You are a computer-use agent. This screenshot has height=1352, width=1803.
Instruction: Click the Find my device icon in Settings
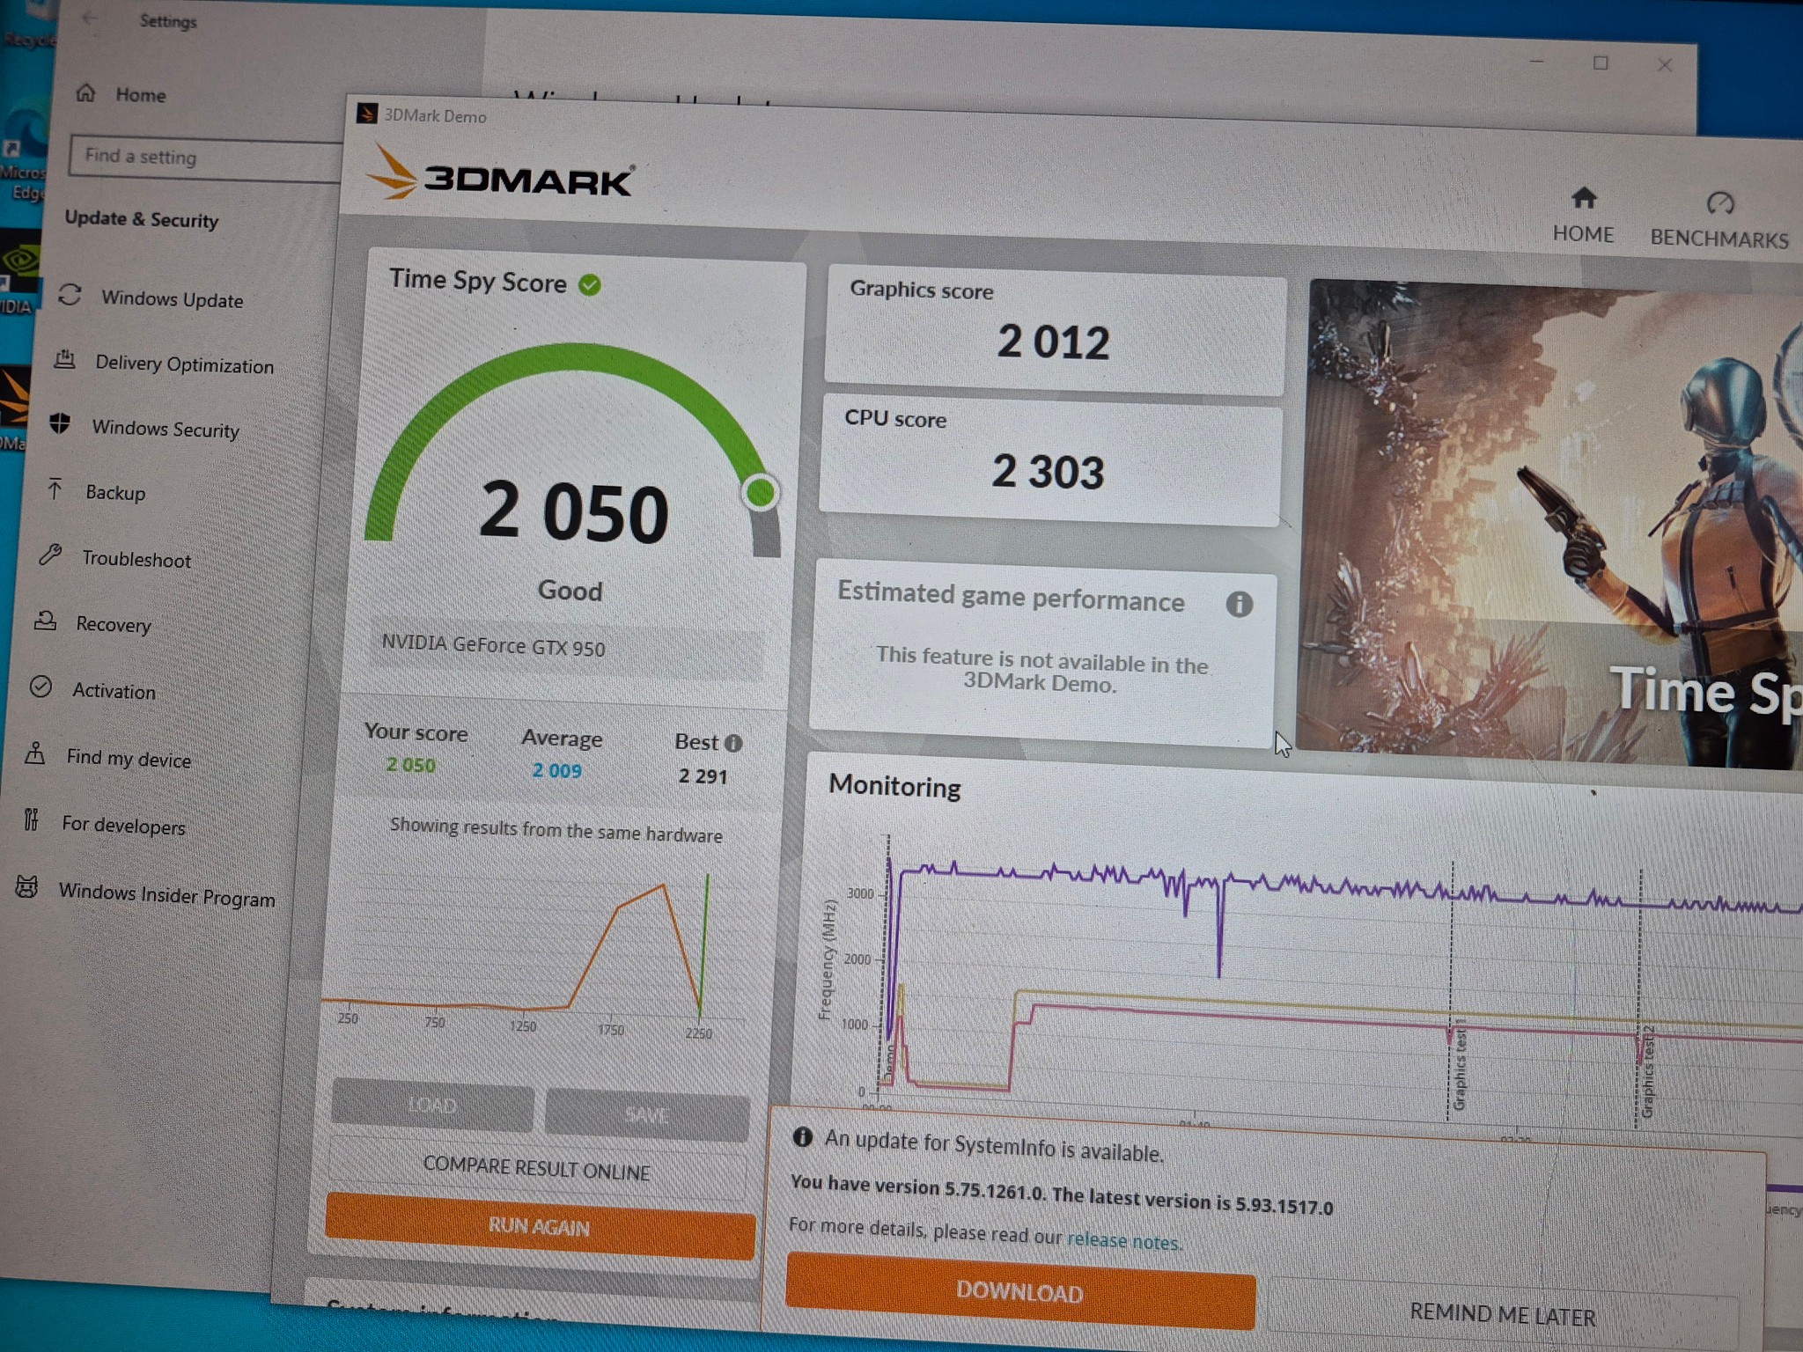click(x=35, y=753)
